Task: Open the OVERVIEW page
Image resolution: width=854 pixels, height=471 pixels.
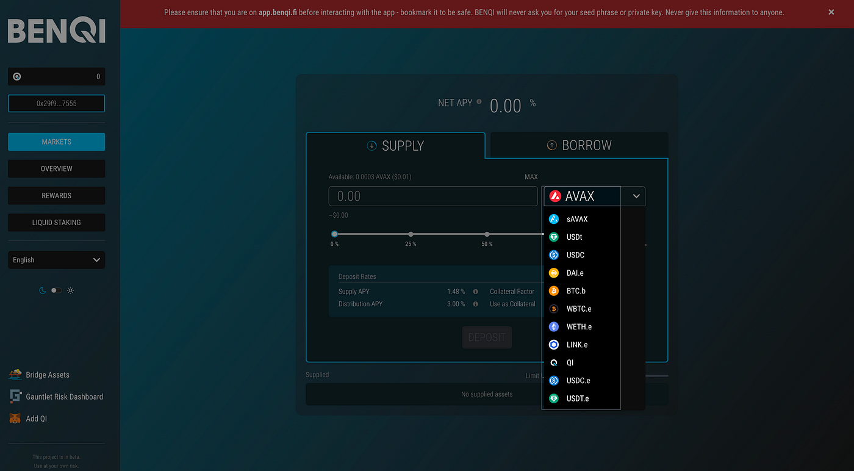Action: [x=56, y=168]
